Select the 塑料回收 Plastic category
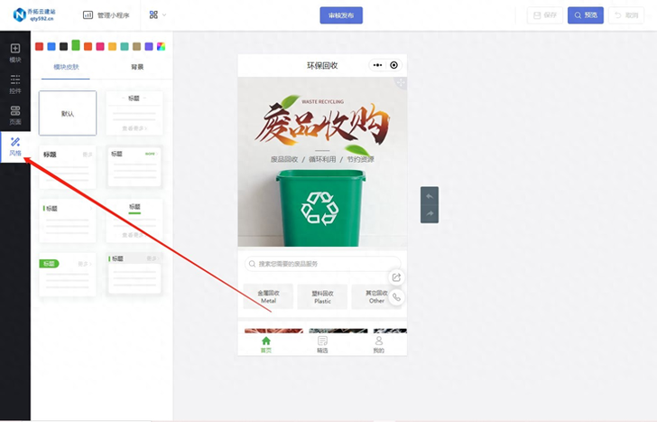The width and height of the screenshot is (657, 422). click(322, 296)
